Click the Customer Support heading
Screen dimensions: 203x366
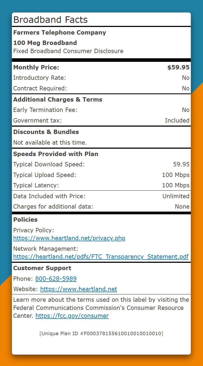click(x=42, y=268)
